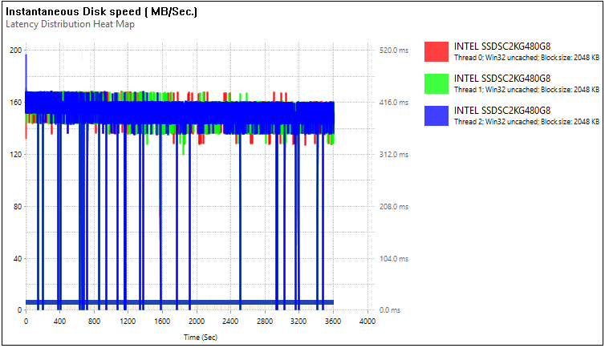
Task: Click the 200 label on the speed axis
Action: coord(15,50)
